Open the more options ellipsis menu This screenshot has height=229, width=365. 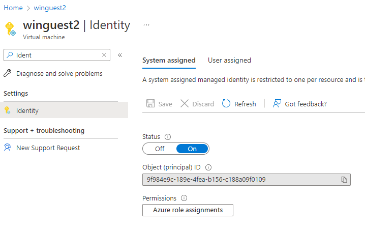pyautogui.click(x=146, y=24)
